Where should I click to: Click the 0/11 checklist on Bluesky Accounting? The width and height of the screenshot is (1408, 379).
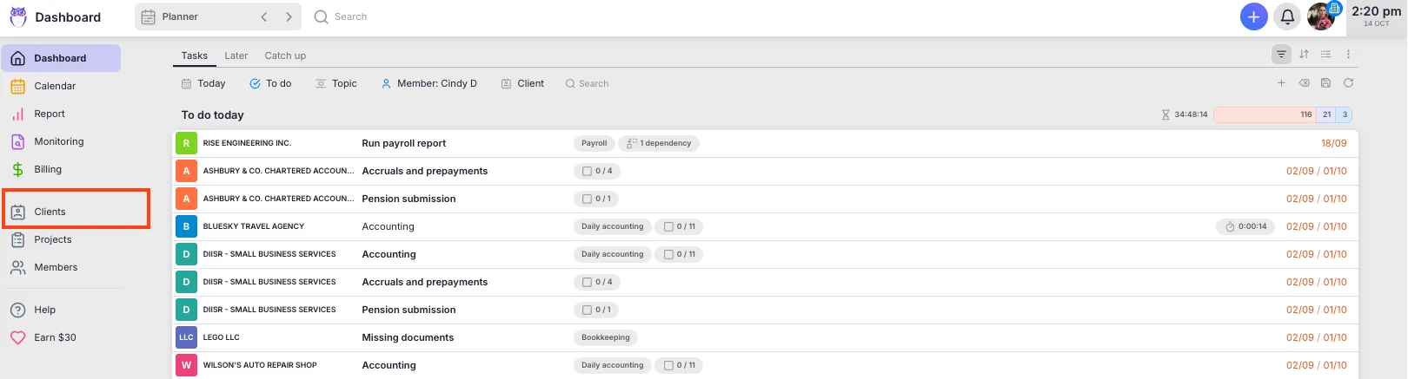(x=679, y=226)
